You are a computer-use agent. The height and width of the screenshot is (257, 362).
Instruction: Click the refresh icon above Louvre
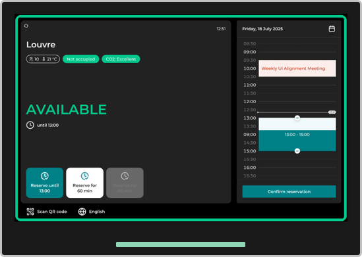coord(26,26)
